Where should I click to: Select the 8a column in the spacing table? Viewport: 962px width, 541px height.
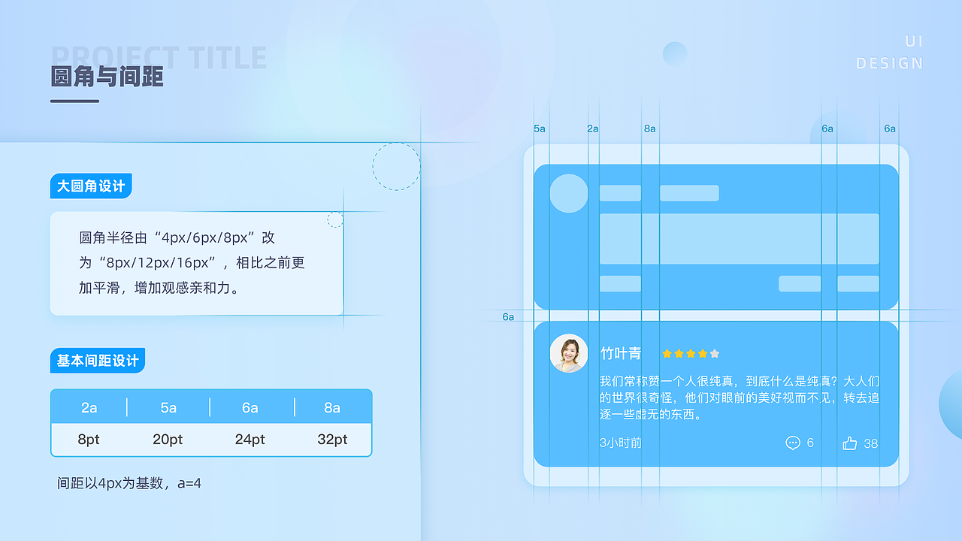coord(333,407)
